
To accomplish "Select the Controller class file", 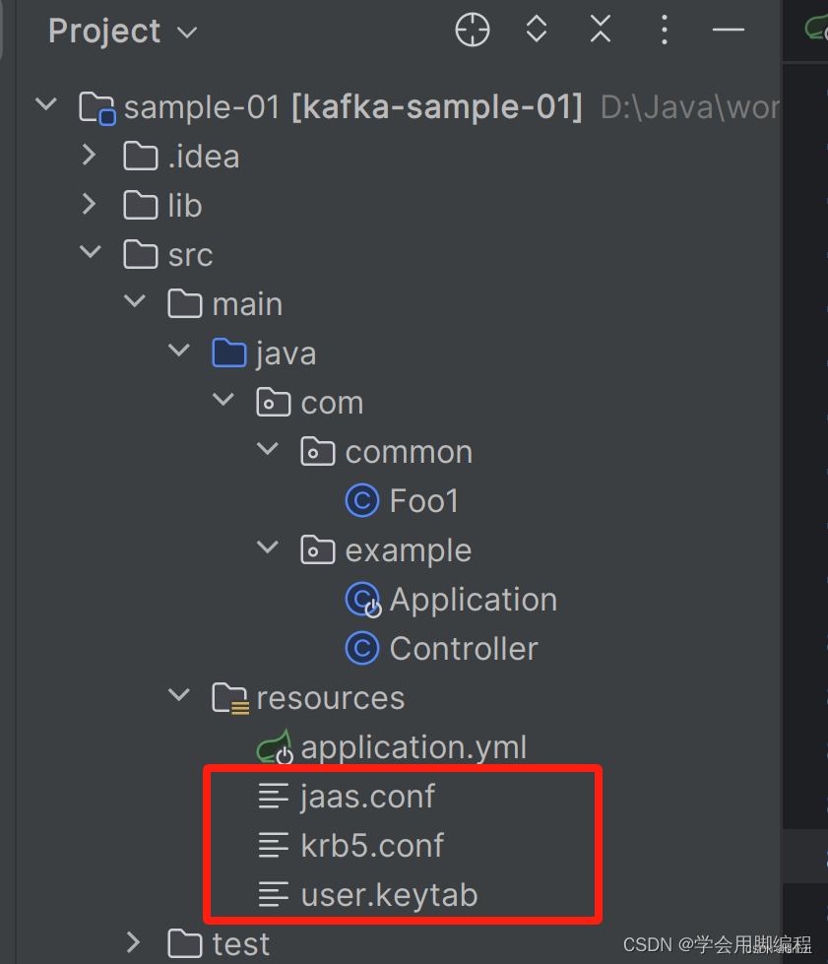I will point(464,649).
